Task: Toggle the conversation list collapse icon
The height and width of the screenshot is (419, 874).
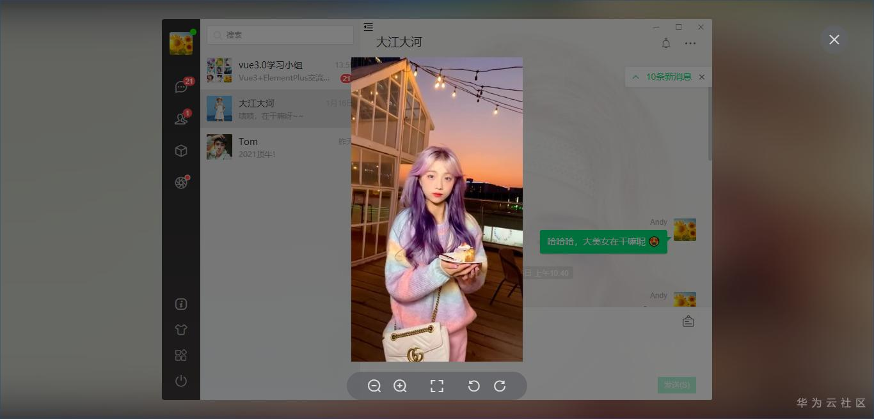Action: [369, 27]
